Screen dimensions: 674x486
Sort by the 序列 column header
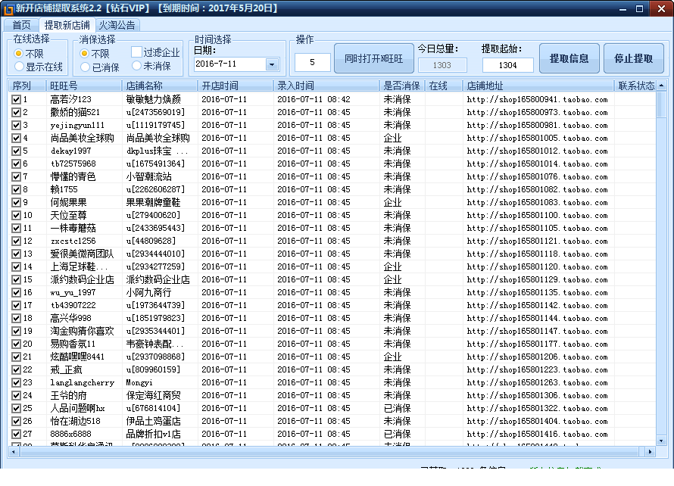[x=27, y=86]
